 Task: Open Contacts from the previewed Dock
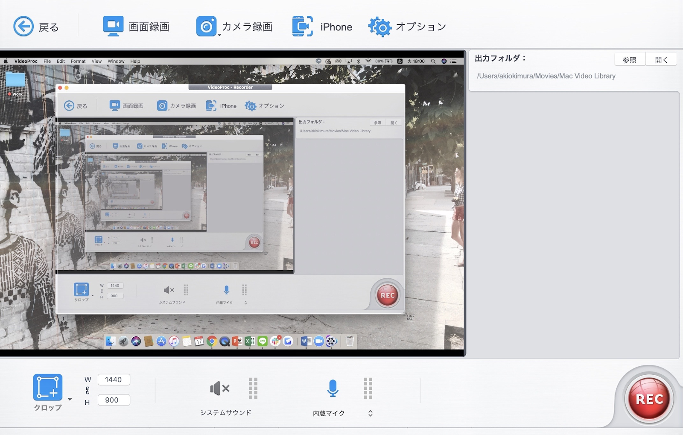(149, 341)
